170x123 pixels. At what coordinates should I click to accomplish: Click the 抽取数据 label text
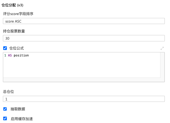[18, 109]
